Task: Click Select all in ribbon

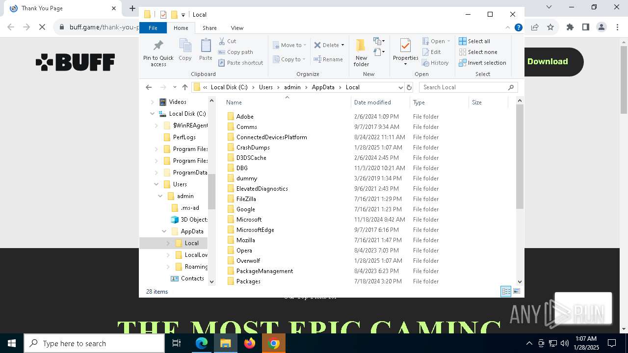Action: click(x=474, y=41)
